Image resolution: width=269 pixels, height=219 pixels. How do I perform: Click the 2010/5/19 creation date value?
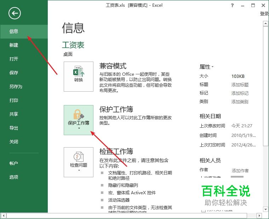244,135
